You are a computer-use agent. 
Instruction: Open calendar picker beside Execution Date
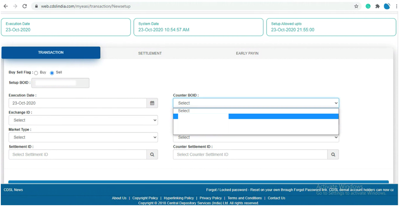[x=152, y=103]
